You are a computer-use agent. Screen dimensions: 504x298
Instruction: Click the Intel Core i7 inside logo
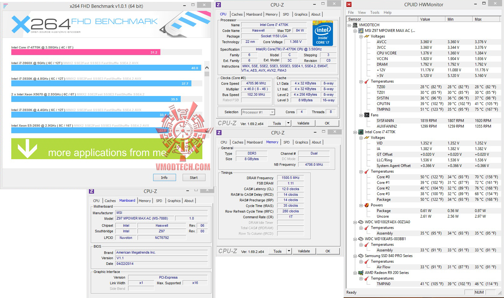coord(323,33)
